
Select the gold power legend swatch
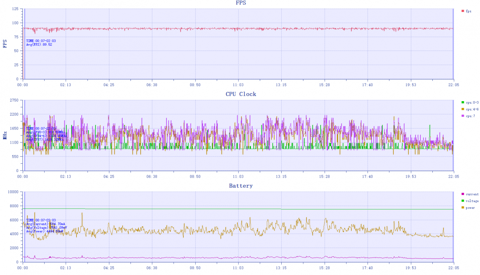[463, 208]
